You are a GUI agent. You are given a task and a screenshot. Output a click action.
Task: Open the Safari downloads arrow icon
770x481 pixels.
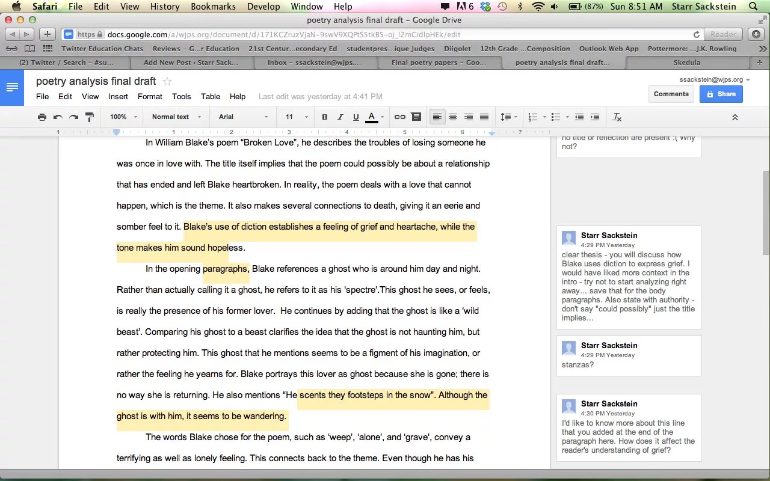point(756,34)
